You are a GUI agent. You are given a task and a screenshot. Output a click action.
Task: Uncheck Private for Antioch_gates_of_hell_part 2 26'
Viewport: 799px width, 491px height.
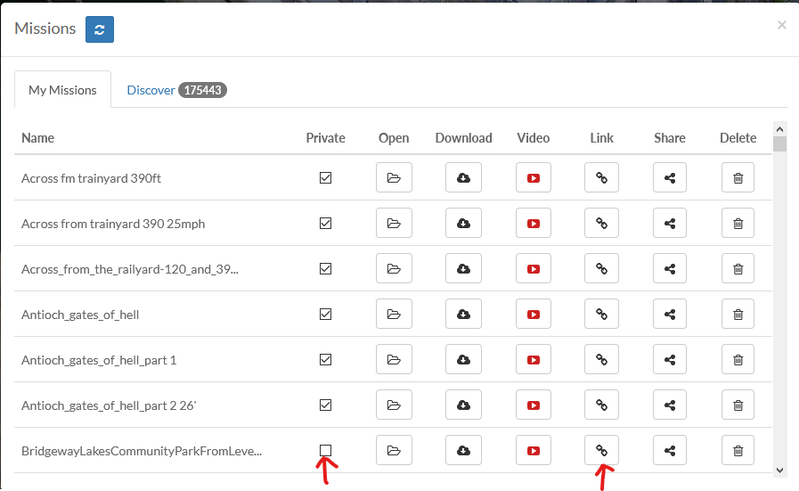point(325,405)
